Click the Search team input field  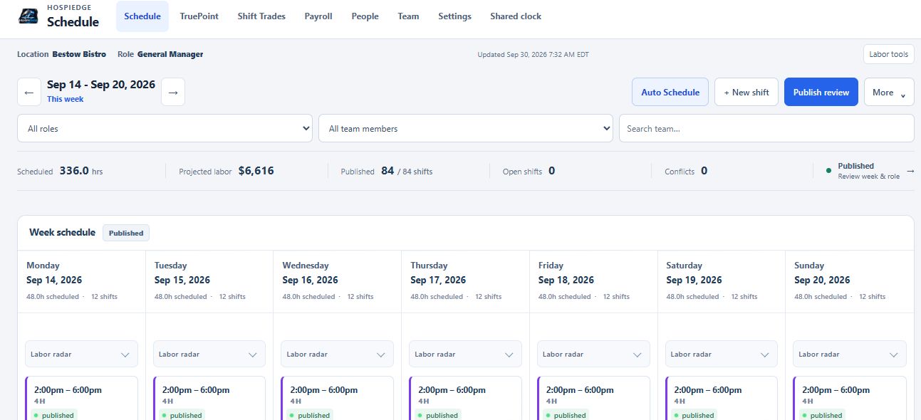tap(766, 128)
